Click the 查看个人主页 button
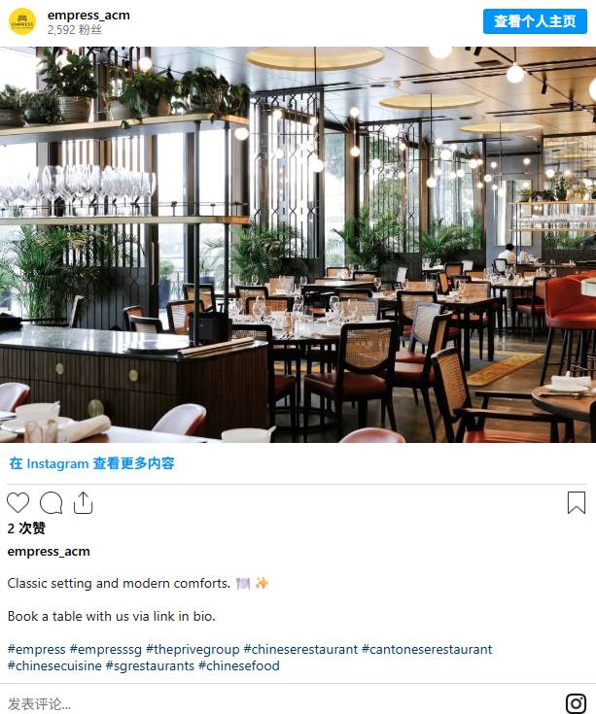The width and height of the screenshot is (596, 714). (535, 21)
